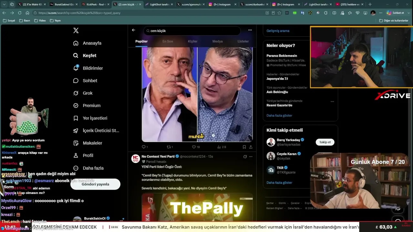Go back using the search page arrow
The height and width of the screenshot is (232, 413).
point(134,30)
